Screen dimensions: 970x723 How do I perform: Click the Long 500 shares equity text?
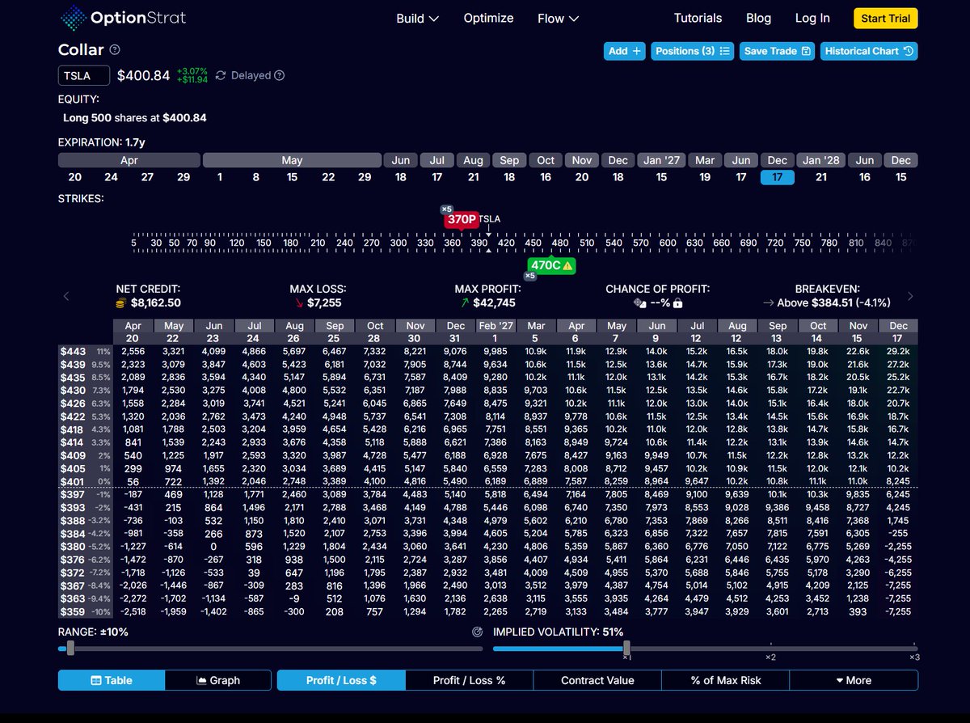click(135, 117)
